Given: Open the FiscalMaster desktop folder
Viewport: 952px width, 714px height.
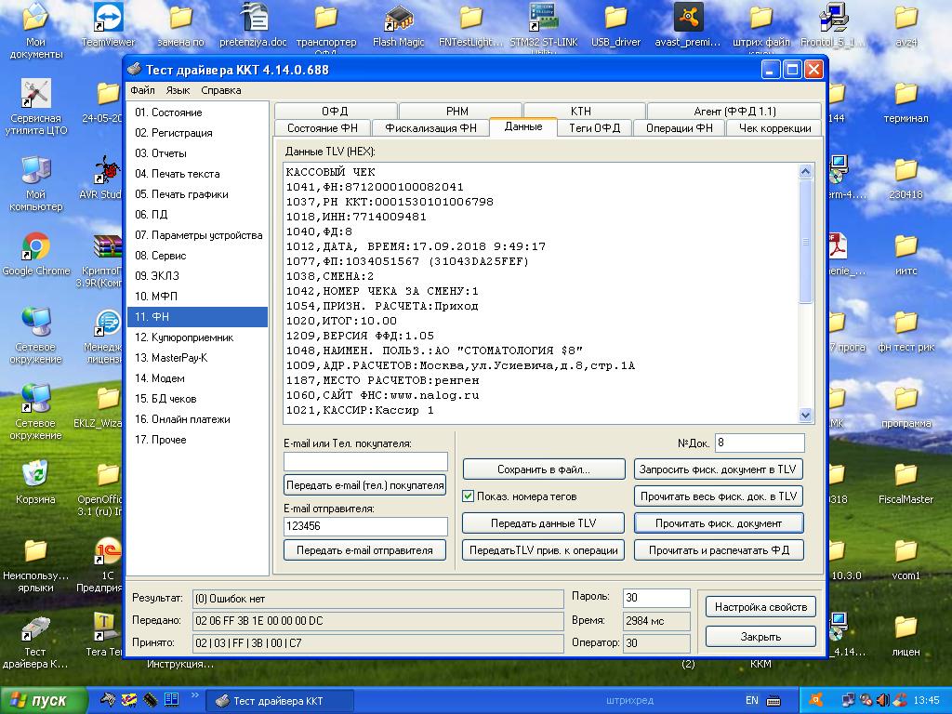Looking at the screenshot, I should click(906, 476).
